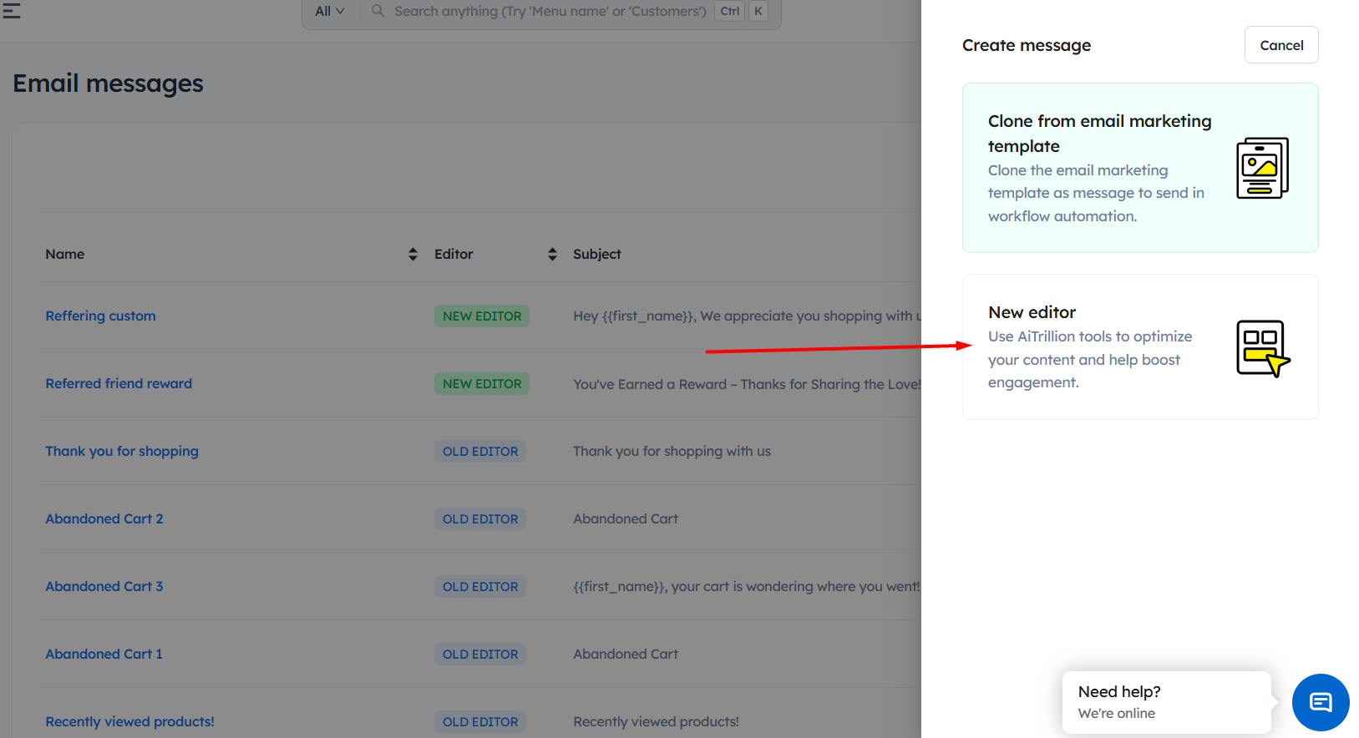1359x738 pixels.
Task: Open Abandoned Cart 2 message
Action: pos(104,518)
